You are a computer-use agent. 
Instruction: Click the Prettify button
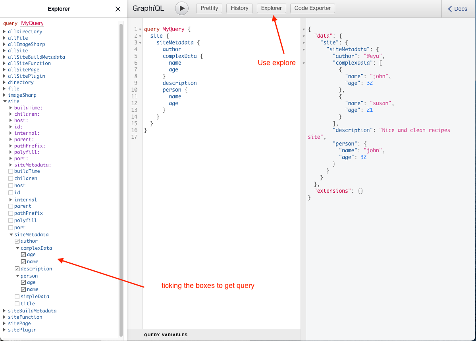tap(209, 8)
